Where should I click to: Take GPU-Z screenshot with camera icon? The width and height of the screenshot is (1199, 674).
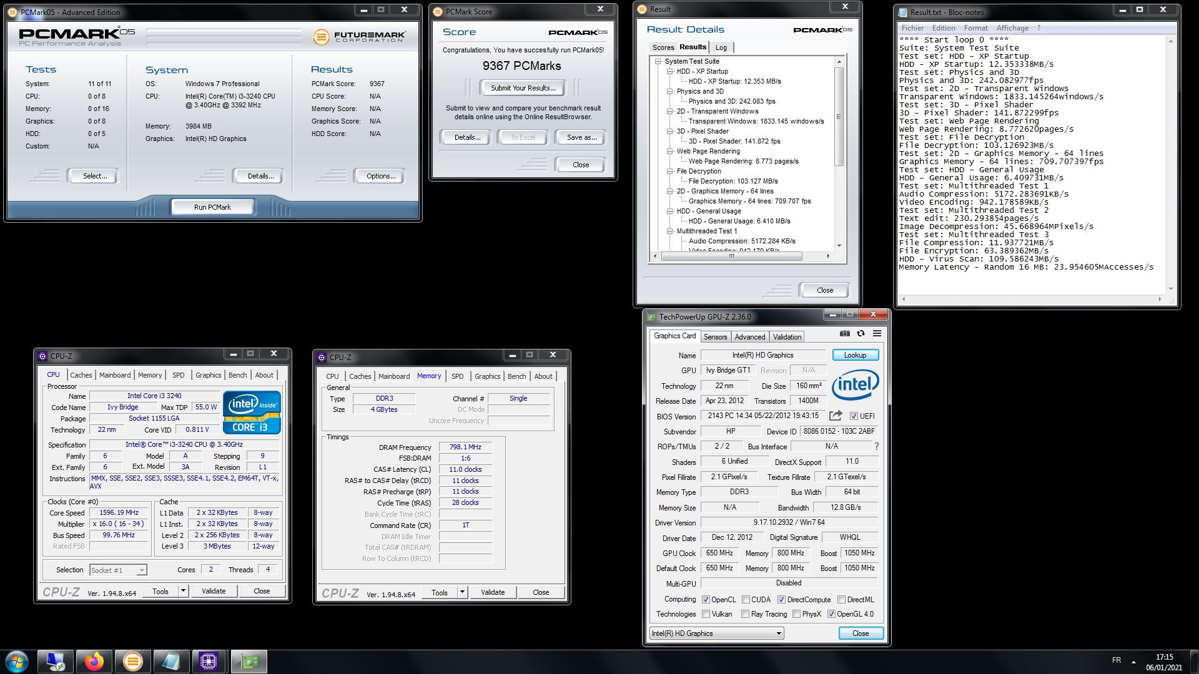coord(844,334)
